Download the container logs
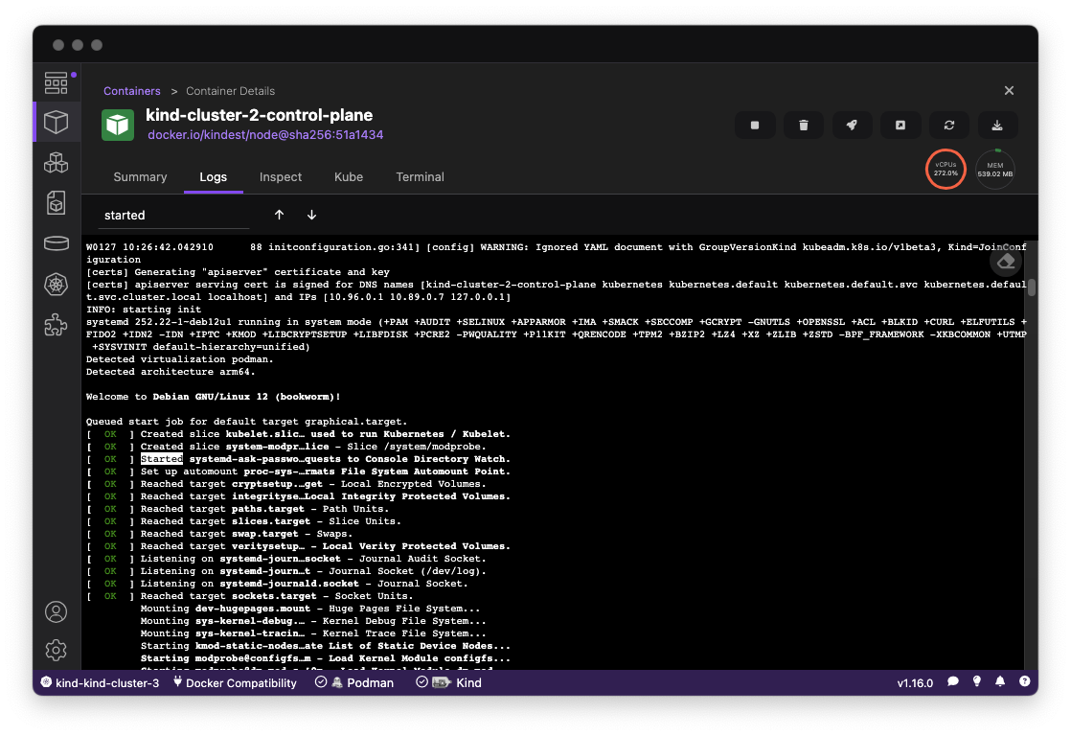Image resolution: width=1071 pixels, height=736 pixels. pos(997,125)
